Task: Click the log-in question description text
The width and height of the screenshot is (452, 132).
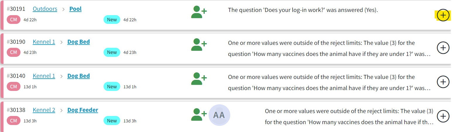Action: click(303, 10)
